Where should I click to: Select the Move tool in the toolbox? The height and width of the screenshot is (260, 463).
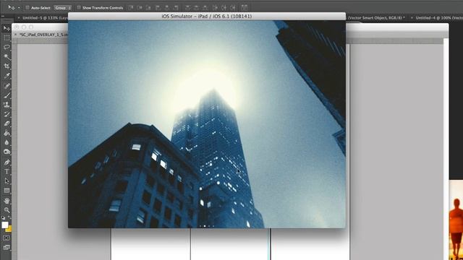[x=7, y=28]
